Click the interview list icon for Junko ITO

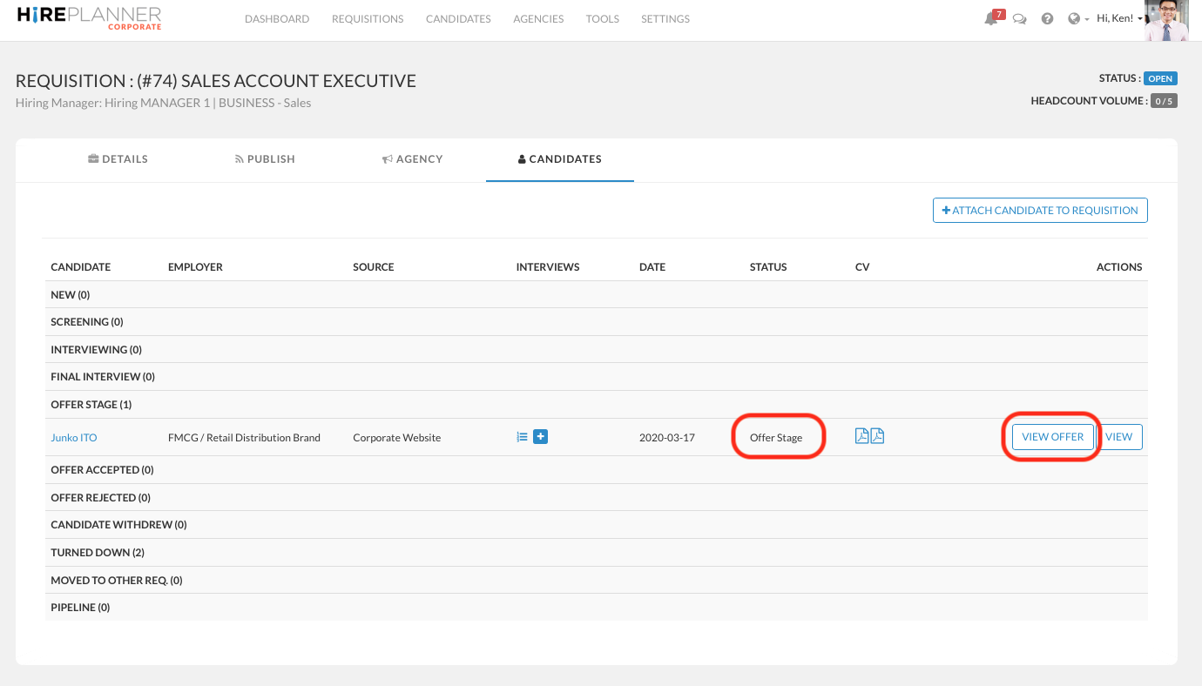(x=522, y=437)
